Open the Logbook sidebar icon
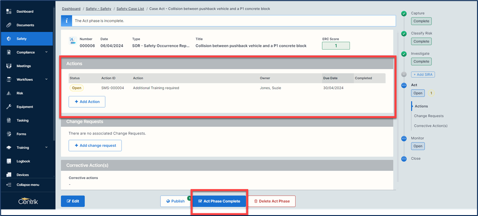 point(9,161)
